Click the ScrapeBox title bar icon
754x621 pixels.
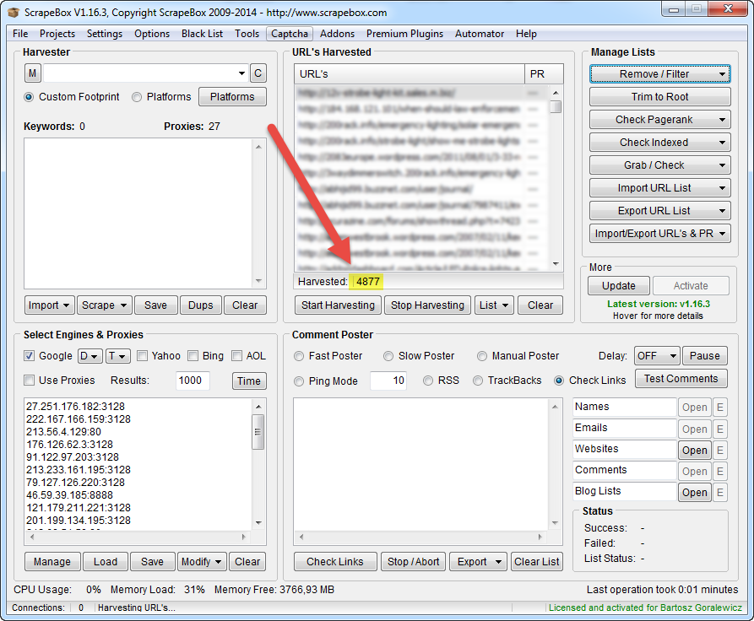[x=14, y=12]
